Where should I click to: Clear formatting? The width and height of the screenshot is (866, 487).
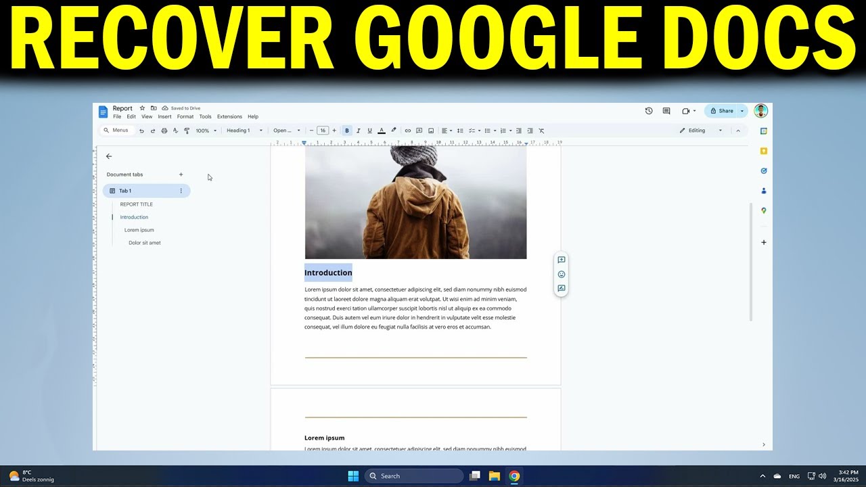click(x=542, y=131)
